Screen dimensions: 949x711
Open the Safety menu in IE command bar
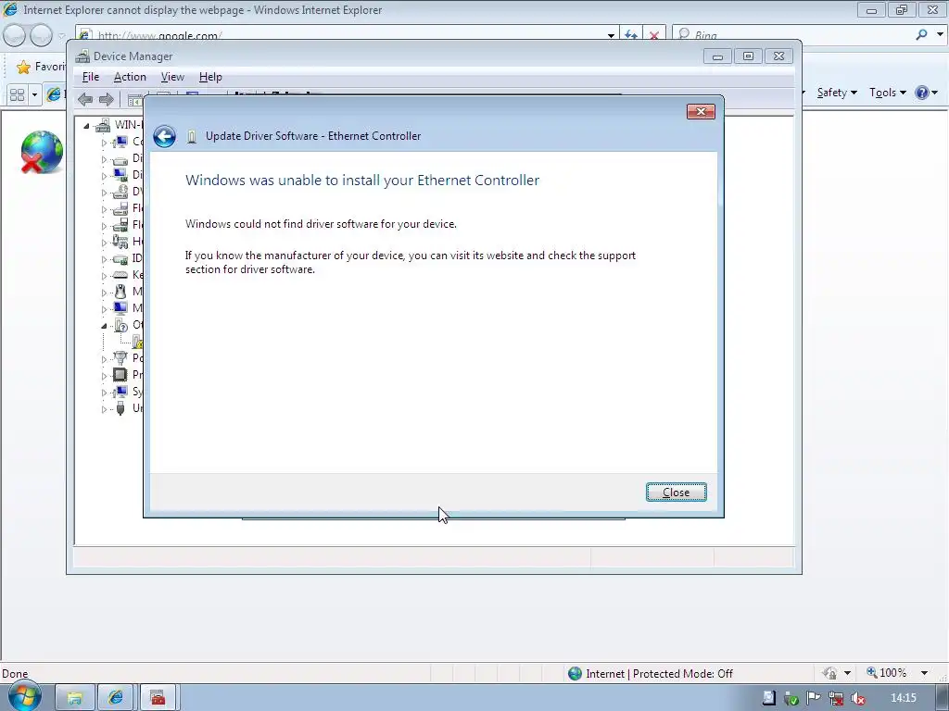click(837, 93)
